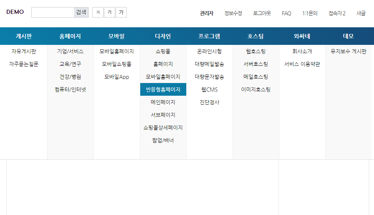Open the FAQ page link

[x=286, y=13]
